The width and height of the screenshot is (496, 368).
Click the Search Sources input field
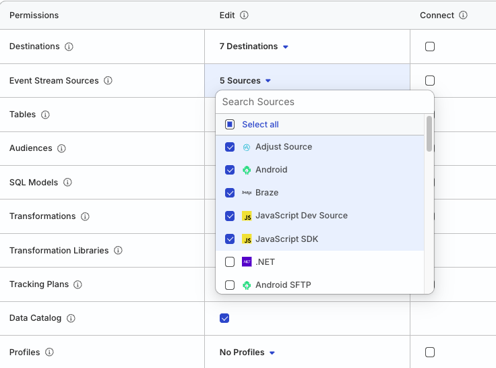325,102
